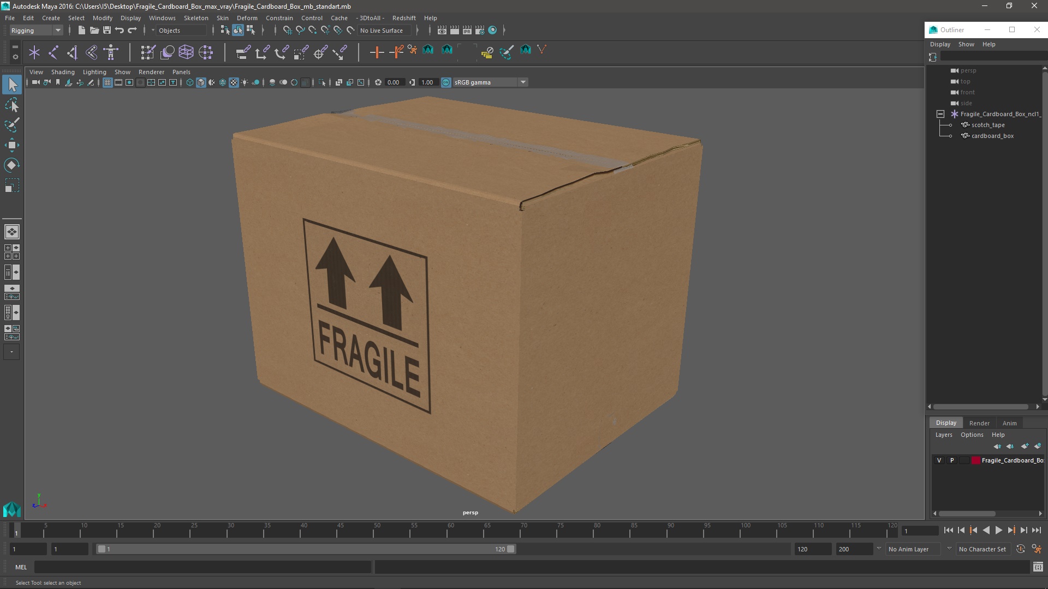
Task: Toggle auto keyframe button
Action: [1020, 549]
